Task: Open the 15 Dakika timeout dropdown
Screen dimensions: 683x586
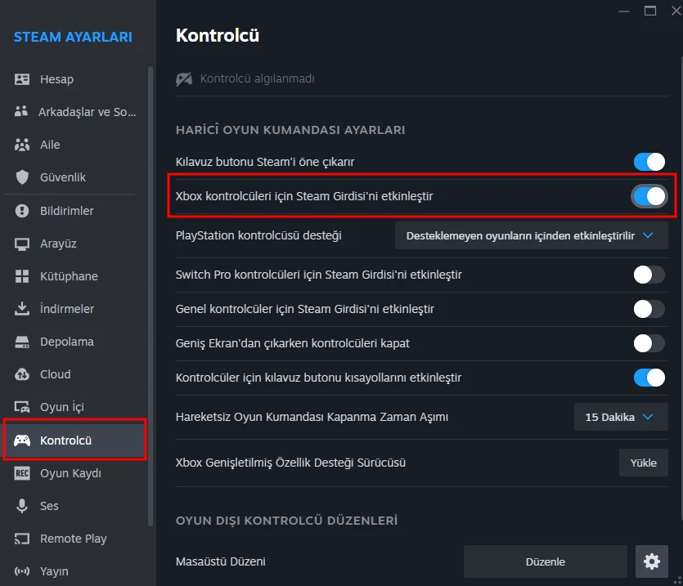Action: tap(621, 417)
